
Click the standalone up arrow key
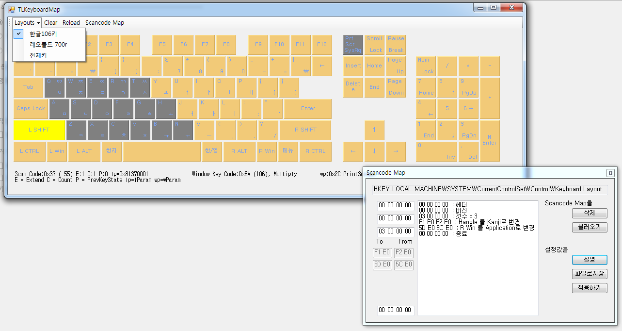pos(374,130)
